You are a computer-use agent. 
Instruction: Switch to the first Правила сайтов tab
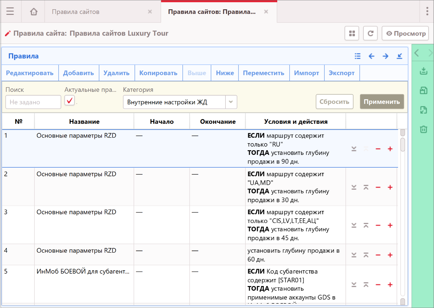click(76, 12)
